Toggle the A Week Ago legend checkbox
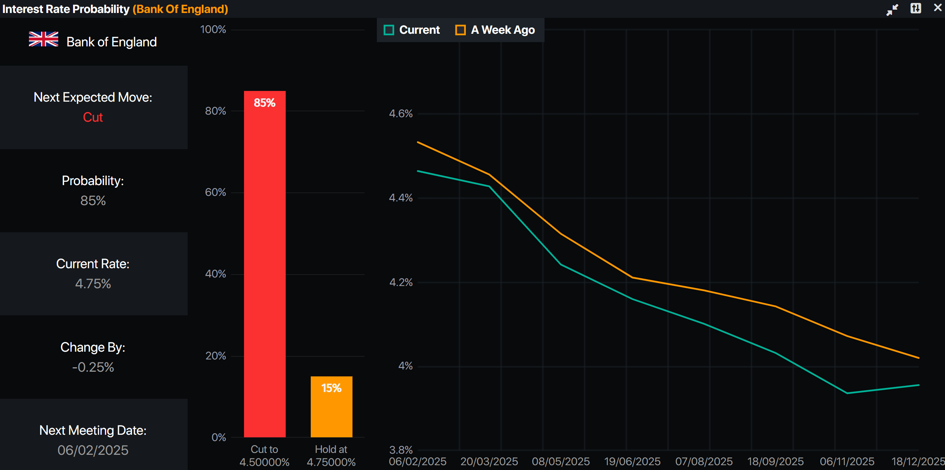Screen dimensions: 945x470 (x=460, y=30)
